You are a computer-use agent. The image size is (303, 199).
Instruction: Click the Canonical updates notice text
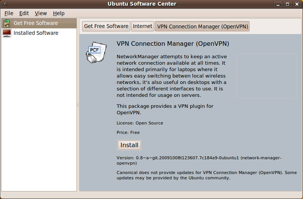coord(206,175)
